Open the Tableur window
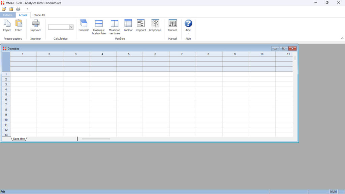The height and width of the screenshot is (194, 345). click(128, 24)
